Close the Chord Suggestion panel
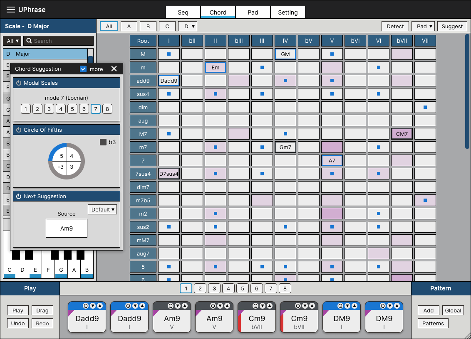This screenshot has width=471, height=339. [x=114, y=69]
